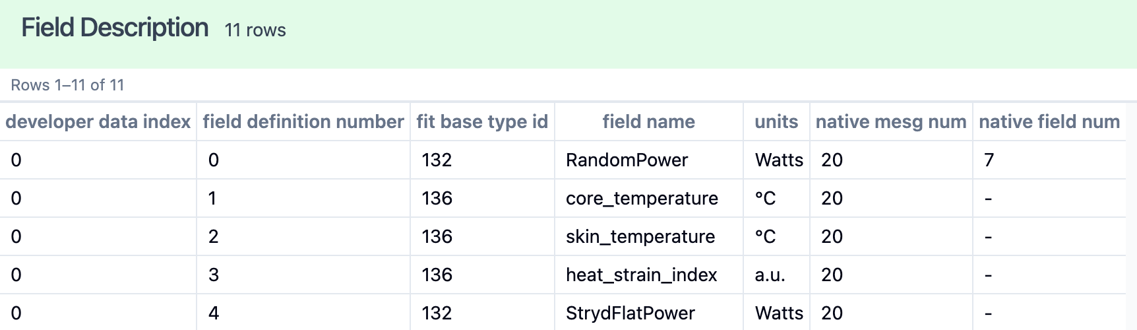The width and height of the screenshot is (1137, 330).
Task: Click the units column header
Action: click(x=776, y=121)
